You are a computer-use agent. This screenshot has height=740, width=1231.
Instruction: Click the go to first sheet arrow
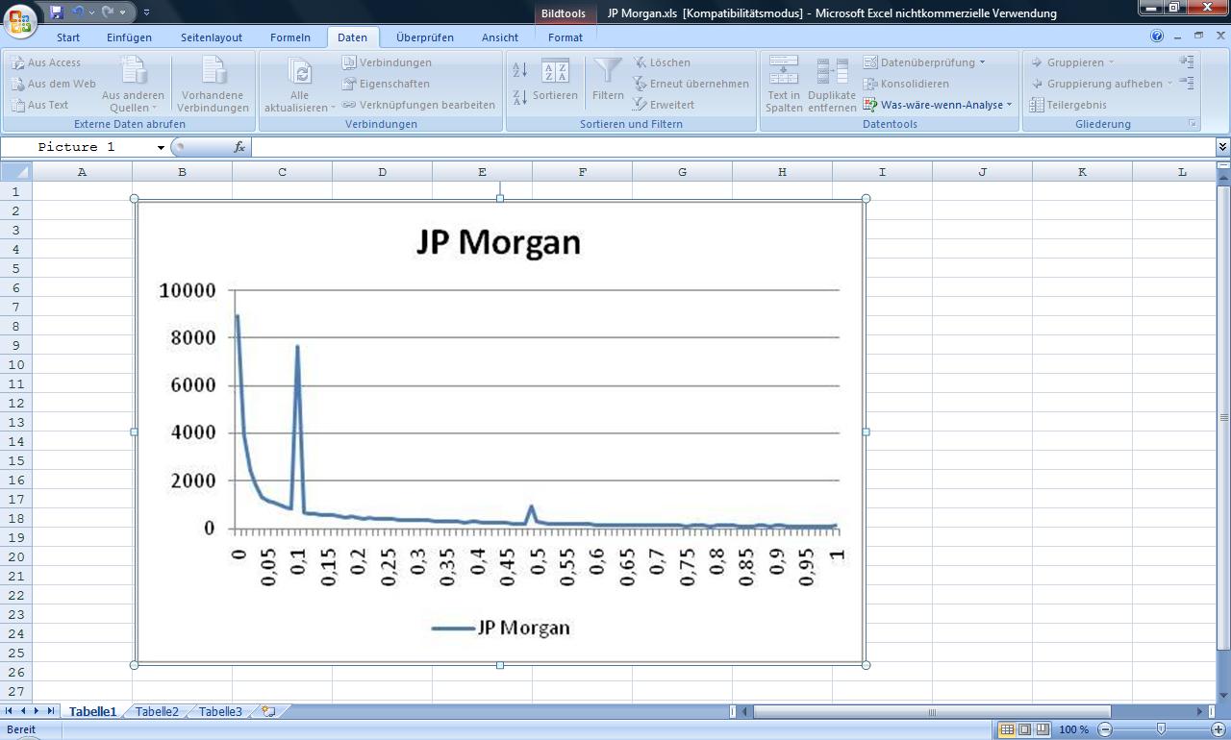[x=10, y=711]
